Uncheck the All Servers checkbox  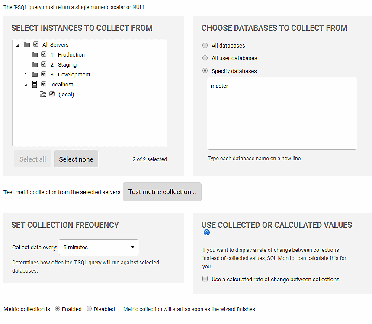click(x=36, y=44)
